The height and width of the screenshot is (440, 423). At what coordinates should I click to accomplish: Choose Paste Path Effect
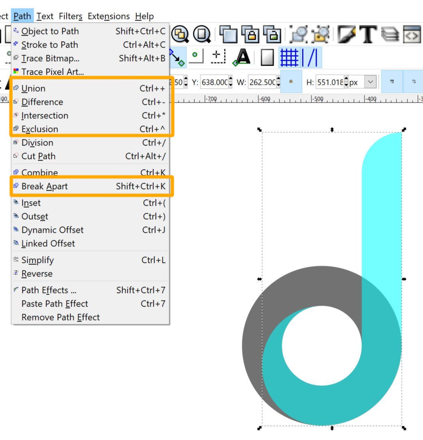[90, 303]
